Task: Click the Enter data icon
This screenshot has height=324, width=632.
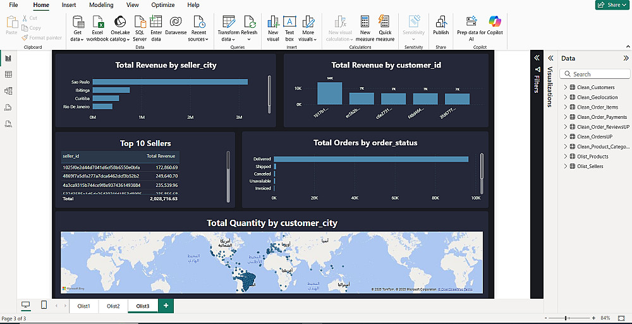Action: pyautogui.click(x=156, y=22)
